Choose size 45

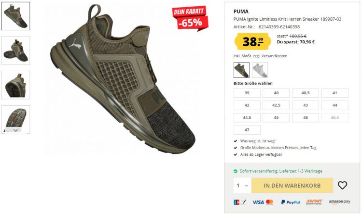[276, 117]
